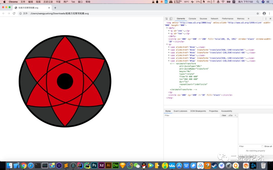Activate the inspect element picker icon

(166, 19)
